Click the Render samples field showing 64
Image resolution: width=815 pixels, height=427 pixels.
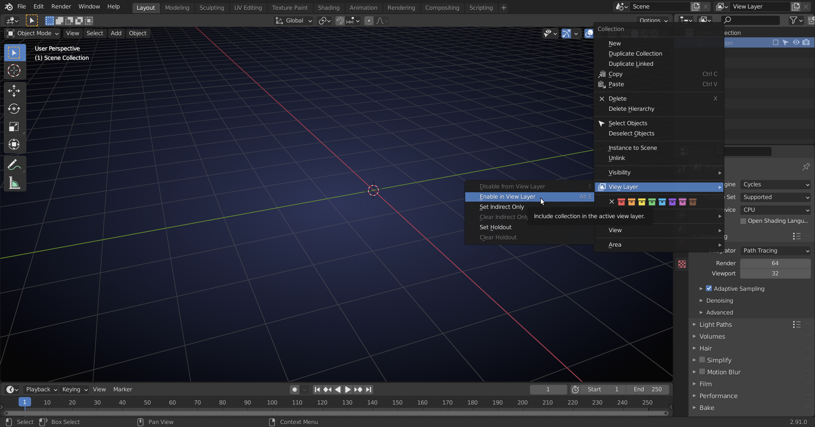(x=776, y=264)
